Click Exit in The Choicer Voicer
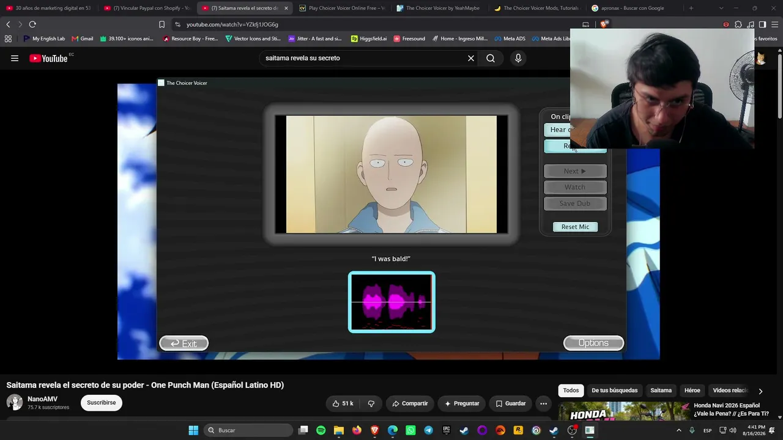This screenshot has height=440, width=783. click(x=184, y=343)
